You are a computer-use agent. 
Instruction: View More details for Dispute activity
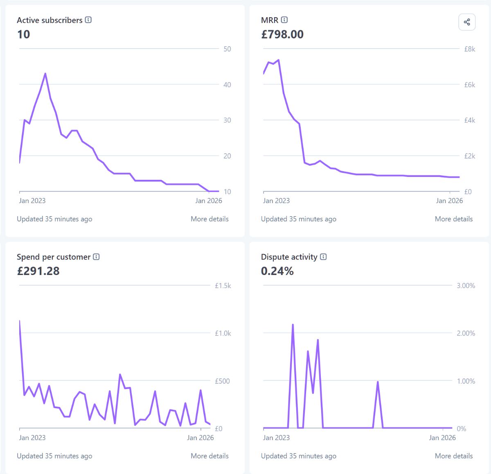point(453,456)
